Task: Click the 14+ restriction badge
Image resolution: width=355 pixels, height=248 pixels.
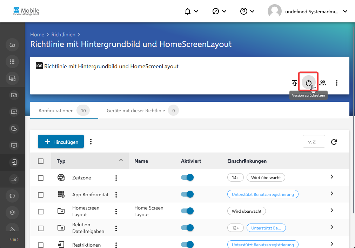Action: point(235,178)
